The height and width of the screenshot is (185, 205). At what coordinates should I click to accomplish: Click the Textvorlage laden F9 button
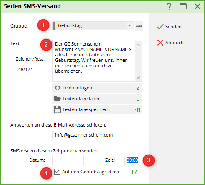97,99
